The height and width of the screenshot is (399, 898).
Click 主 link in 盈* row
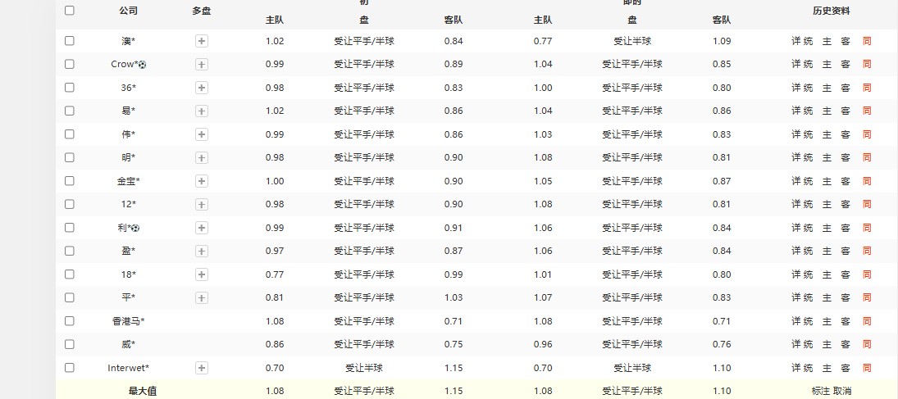(827, 251)
